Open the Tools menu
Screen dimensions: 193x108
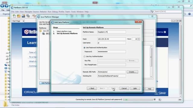(x=73, y=12)
